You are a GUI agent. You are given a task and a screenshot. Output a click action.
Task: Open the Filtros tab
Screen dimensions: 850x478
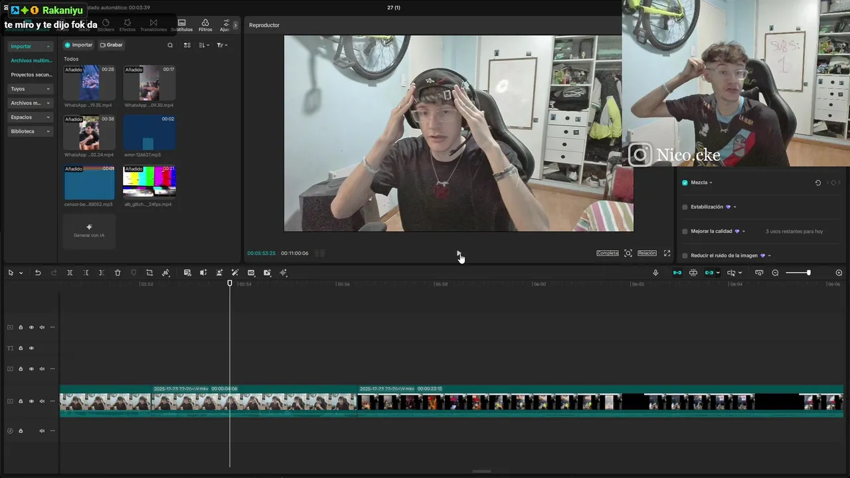click(205, 26)
